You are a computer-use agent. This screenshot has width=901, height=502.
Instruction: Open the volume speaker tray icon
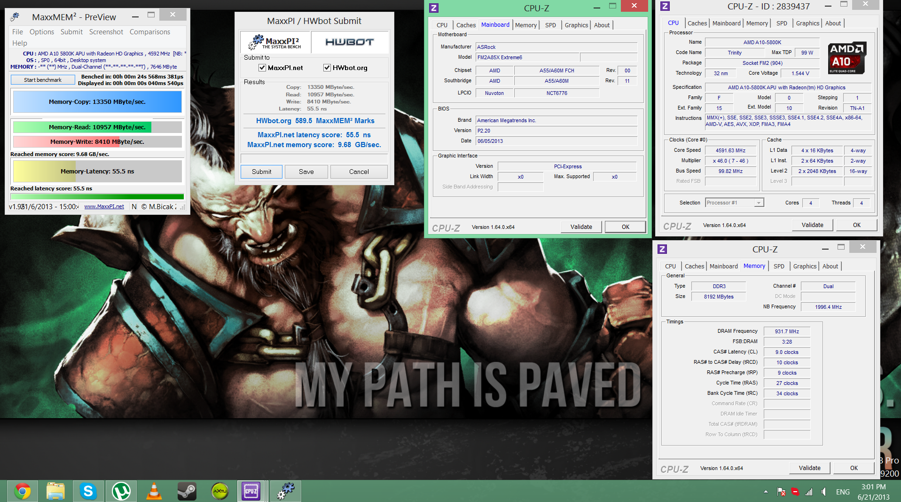click(x=824, y=492)
